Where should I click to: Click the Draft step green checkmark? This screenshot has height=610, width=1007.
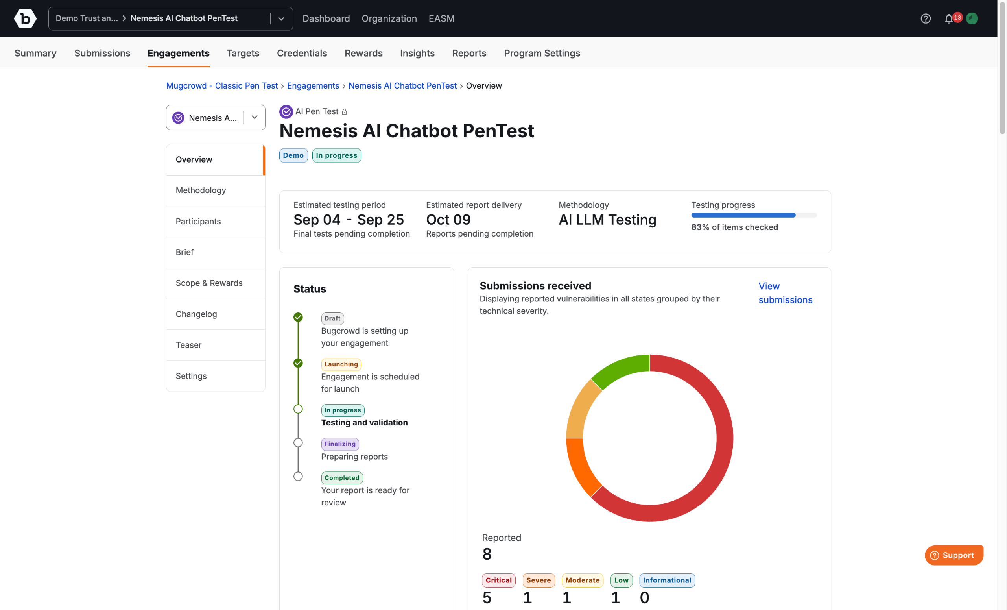click(298, 317)
